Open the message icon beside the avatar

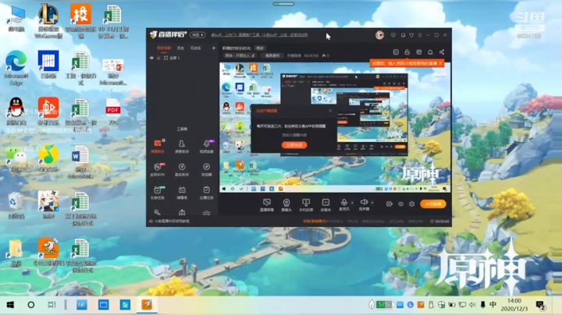(x=393, y=35)
